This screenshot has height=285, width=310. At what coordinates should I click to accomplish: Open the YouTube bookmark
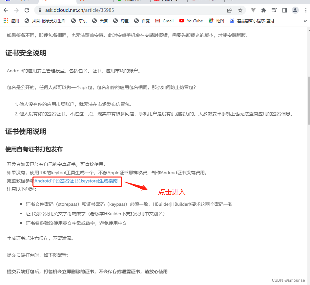191,21
